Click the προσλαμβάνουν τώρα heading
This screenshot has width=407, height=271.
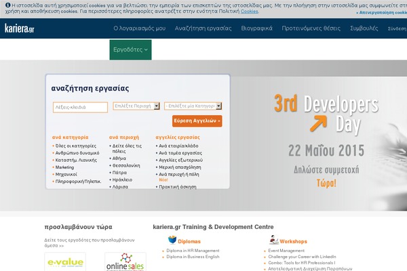(x=78, y=227)
